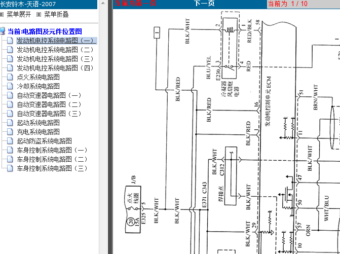Click document icon beside 车身控制系统电路图（二）
This screenshot has width=340, height=254.
coord(10,159)
